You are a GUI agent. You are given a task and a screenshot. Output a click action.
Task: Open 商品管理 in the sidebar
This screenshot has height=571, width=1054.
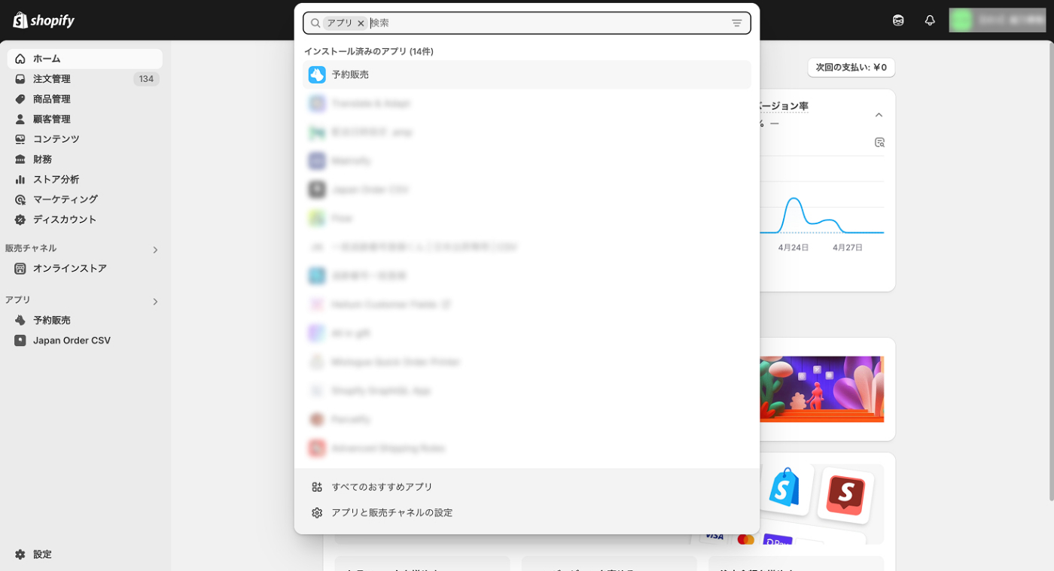coord(85,99)
